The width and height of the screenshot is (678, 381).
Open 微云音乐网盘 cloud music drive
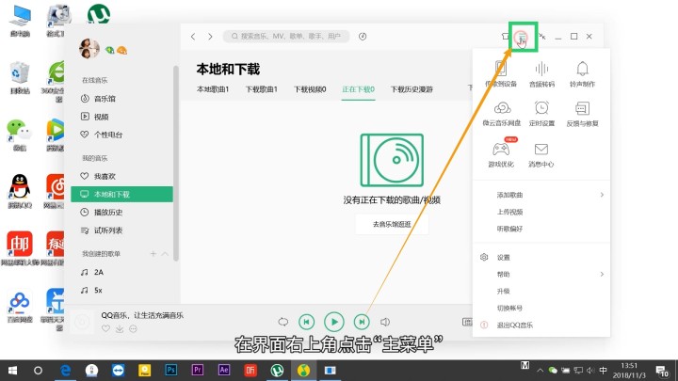click(502, 113)
